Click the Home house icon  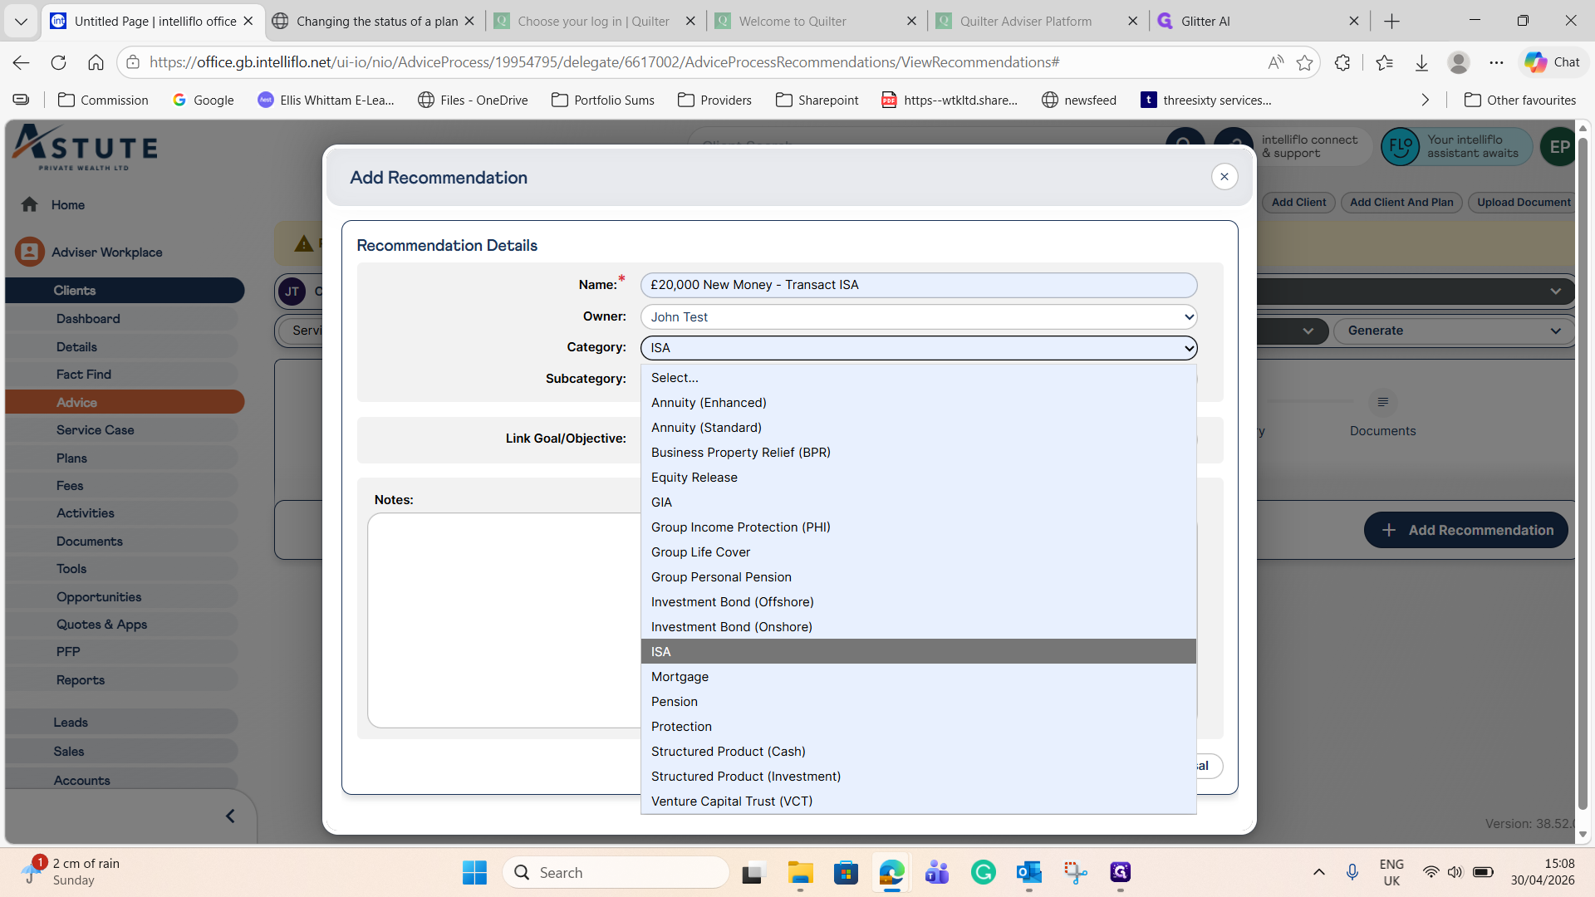click(x=29, y=204)
